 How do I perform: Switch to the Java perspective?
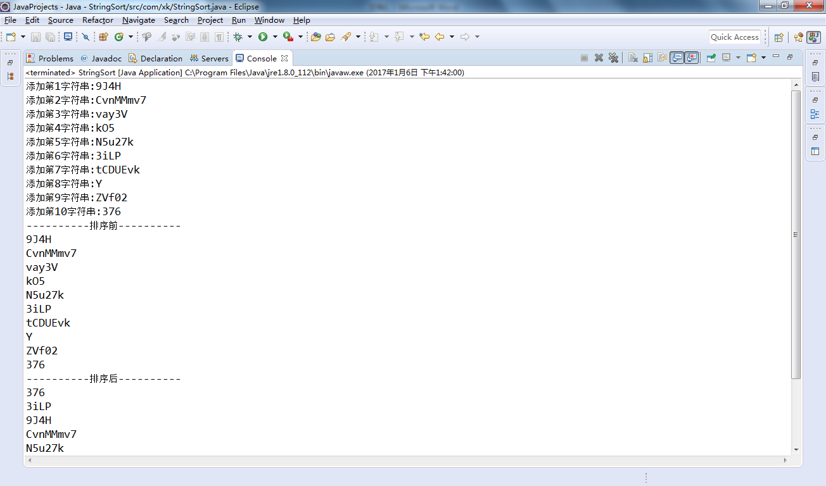point(814,37)
